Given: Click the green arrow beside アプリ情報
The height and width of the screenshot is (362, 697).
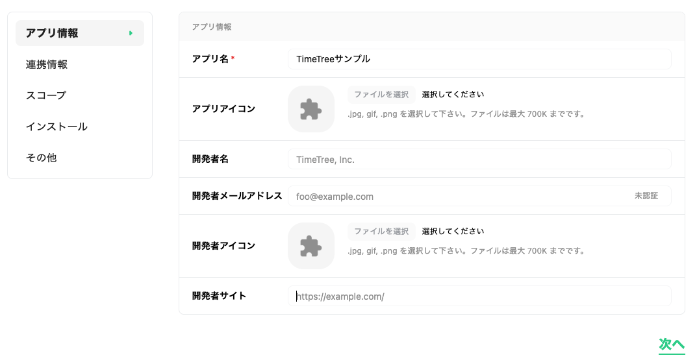Looking at the screenshot, I should [x=131, y=33].
